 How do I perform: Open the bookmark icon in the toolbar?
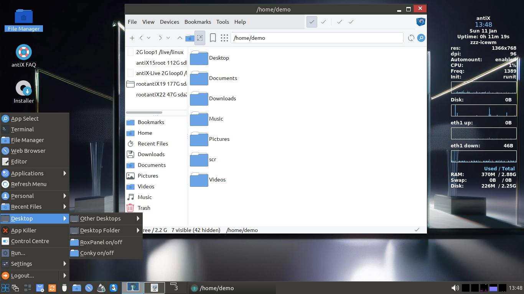click(x=213, y=38)
